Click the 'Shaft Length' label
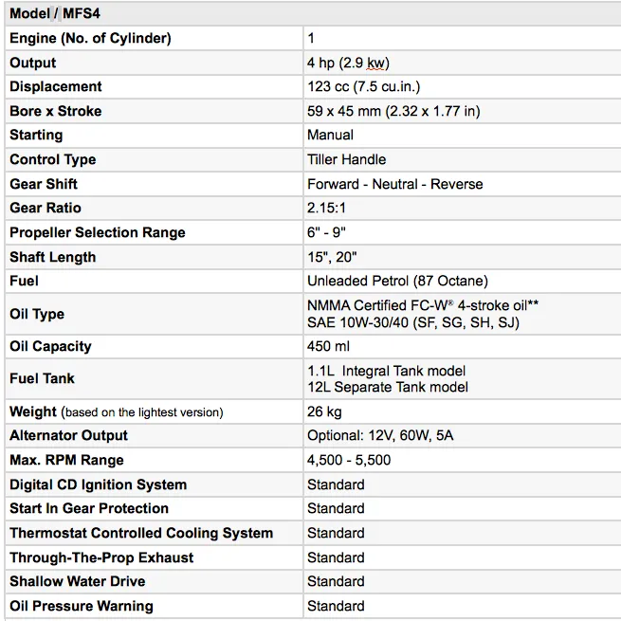The image size is (621, 621). pyautogui.click(x=53, y=257)
